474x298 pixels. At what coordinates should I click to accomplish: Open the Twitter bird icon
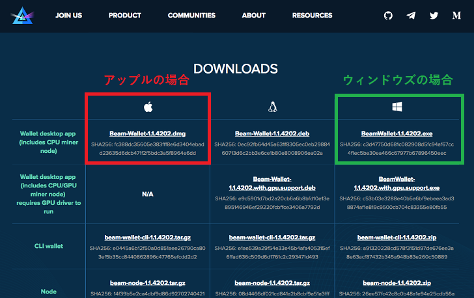(434, 16)
